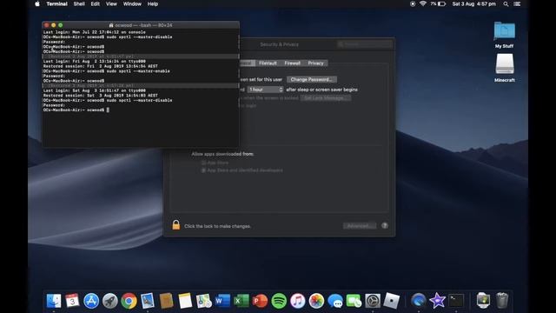Open Spotlight search in menu bar
The image size is (556, 313).
click(506, 3)
